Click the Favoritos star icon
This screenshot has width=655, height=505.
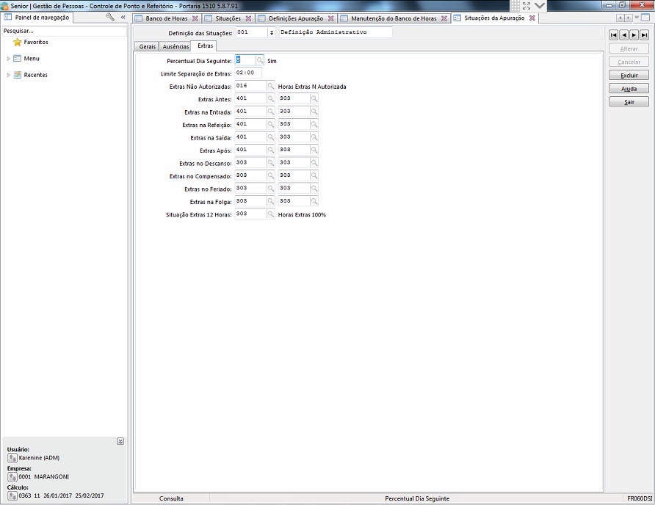pyautogui.click(x=17, y=43)
